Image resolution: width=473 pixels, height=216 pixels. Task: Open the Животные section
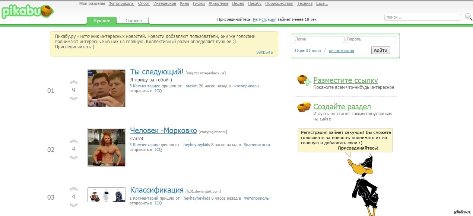point(219,3)
